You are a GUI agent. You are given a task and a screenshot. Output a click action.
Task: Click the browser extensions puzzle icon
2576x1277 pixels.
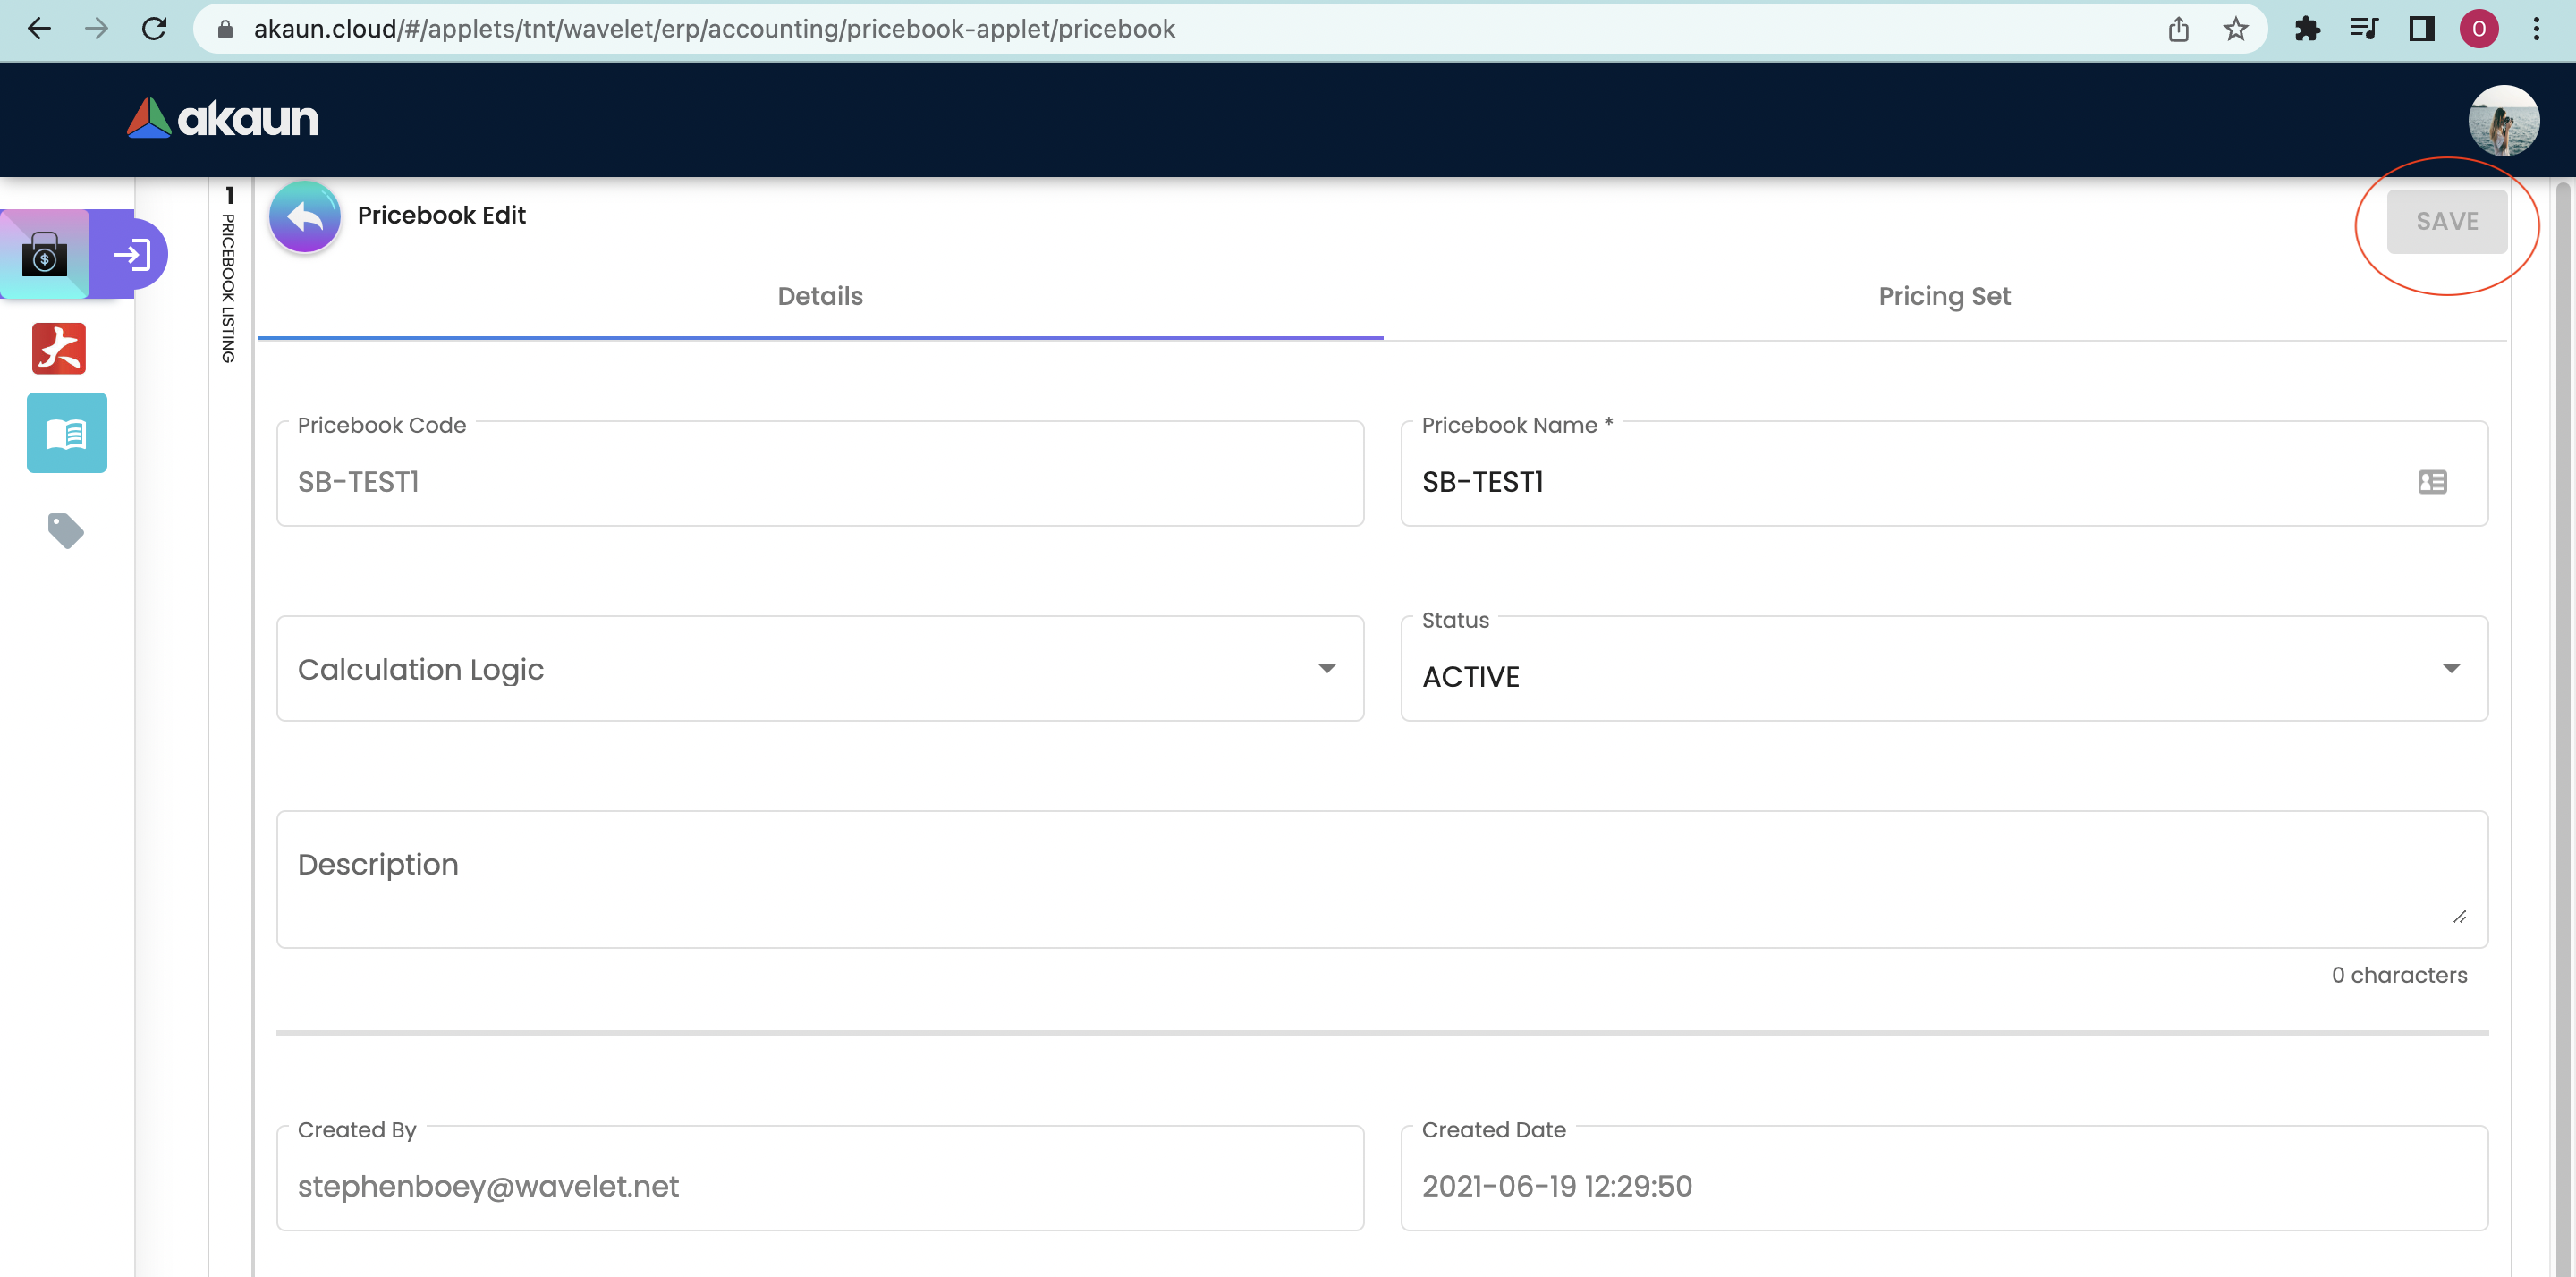coord(2307,29)
